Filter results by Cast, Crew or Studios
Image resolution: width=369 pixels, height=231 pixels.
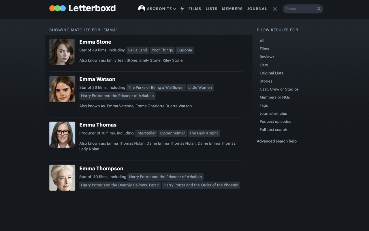[x=279, y=90]
